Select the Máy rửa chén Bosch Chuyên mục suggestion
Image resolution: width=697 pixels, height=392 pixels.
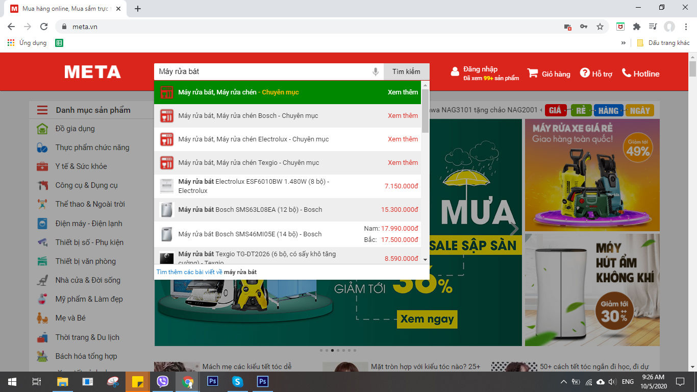point(288,116)
